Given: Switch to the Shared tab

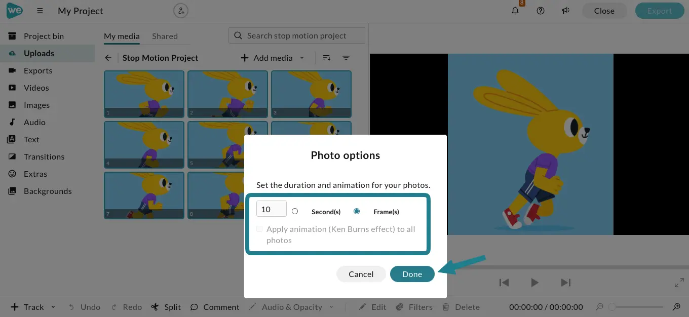Looking at the screenshot, I should pos(165,36).
